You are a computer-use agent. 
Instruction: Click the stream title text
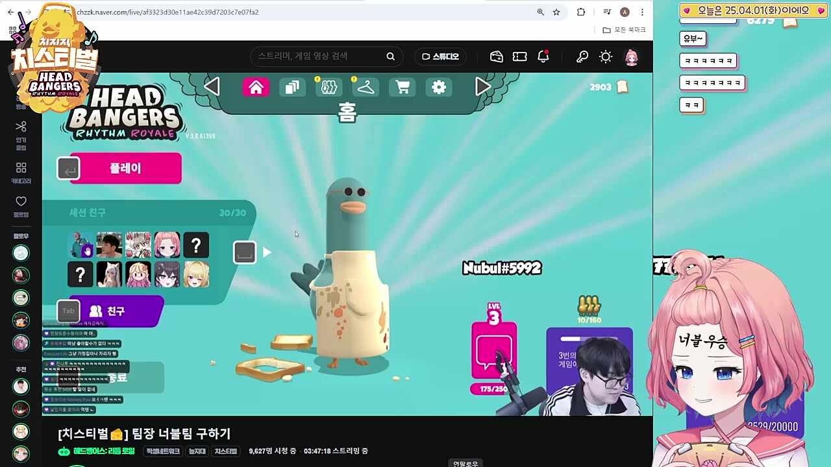point(144,433)
